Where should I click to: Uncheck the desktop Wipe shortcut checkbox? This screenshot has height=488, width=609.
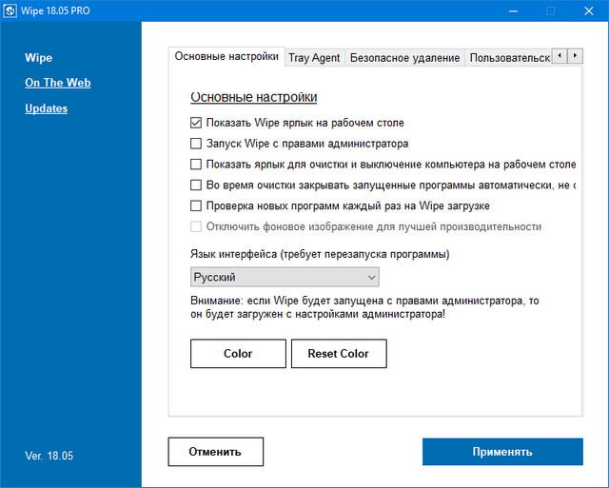click(196, 123)
